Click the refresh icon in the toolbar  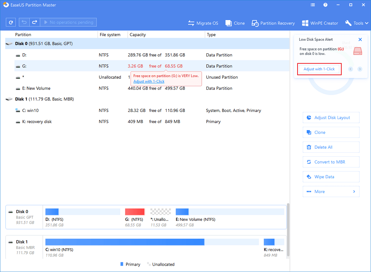pos(11,23)
